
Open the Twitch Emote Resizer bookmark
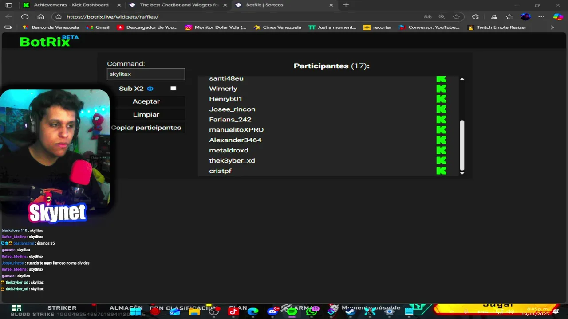pos(497,27)
